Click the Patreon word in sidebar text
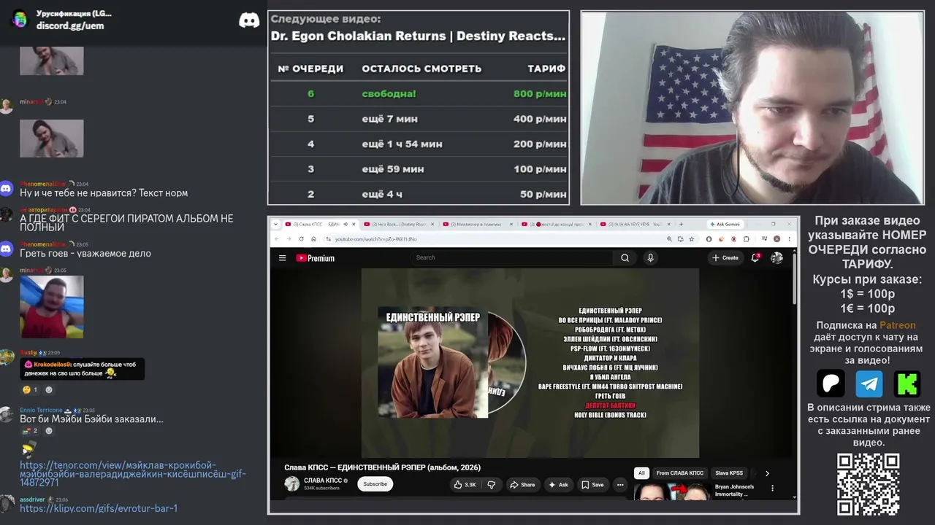The height and width of the screenshot is (525, 935). 897,325
